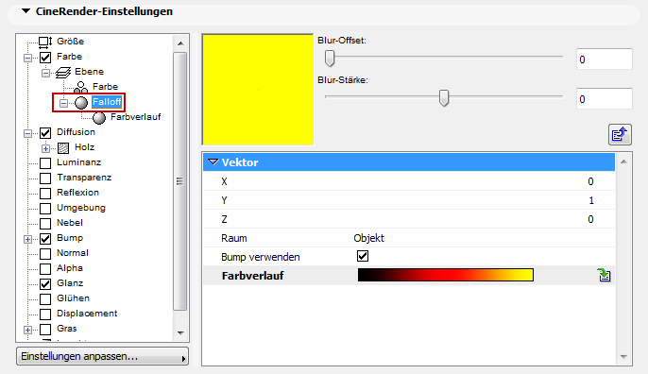The image size is (648, 374).
Task: Open the Raum Objekt dropdown value
Action: point(368,238)
